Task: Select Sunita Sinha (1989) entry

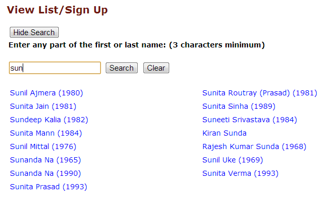Action: pos(239,106)
